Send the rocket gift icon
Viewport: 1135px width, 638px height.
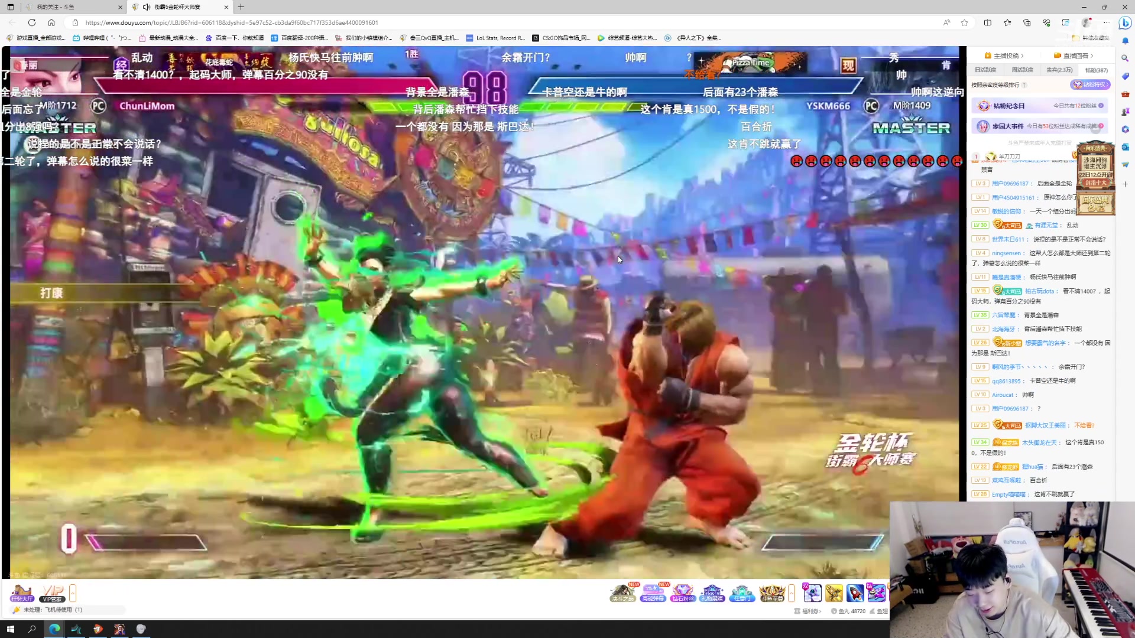coord(855,593)
